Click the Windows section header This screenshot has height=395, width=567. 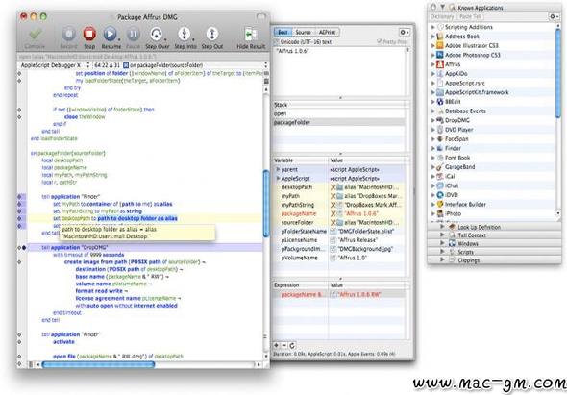(x=494, y=243)
